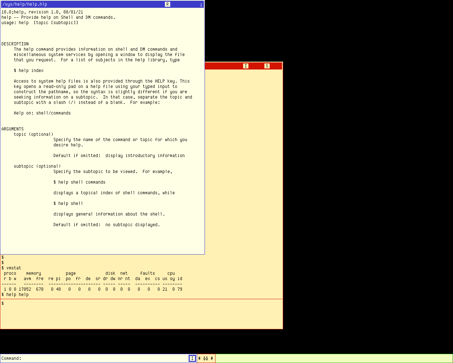Toggle the S scroll mode indicator in shell title bar
This screenshot has height=363, width=453.
pos(267,66)
